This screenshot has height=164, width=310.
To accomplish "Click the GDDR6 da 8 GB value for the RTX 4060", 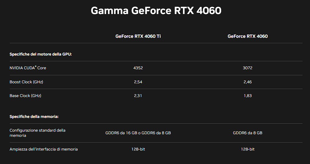I will (248, 133).
